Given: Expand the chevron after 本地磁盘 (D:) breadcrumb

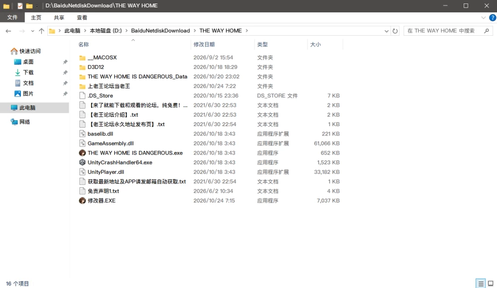Looking at the screenshot, I should (x=126, y=31).
